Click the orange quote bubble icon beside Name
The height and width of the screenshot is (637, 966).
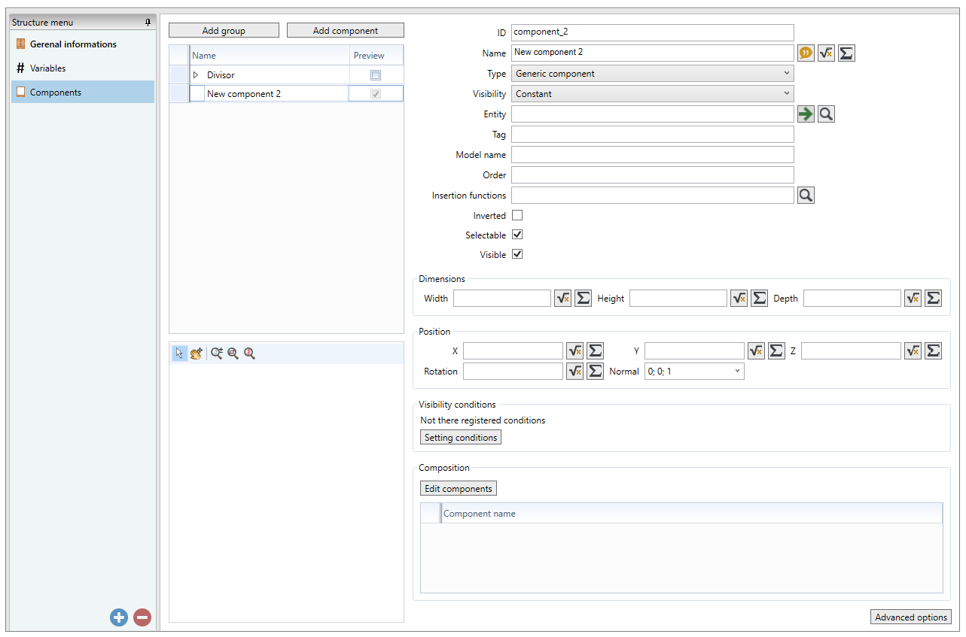pos(806,53)
